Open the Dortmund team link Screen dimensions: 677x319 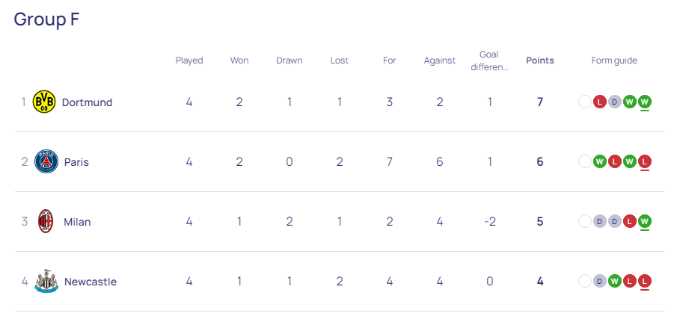88,102
